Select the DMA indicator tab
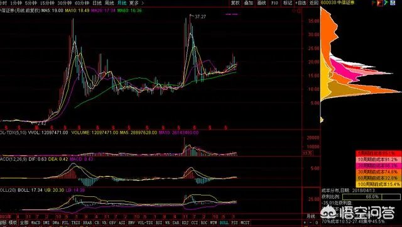This screenshot has width=402, height=227. (x=56, y=223)
